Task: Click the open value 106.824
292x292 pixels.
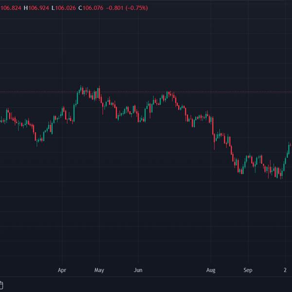Action: coord(11,8)
